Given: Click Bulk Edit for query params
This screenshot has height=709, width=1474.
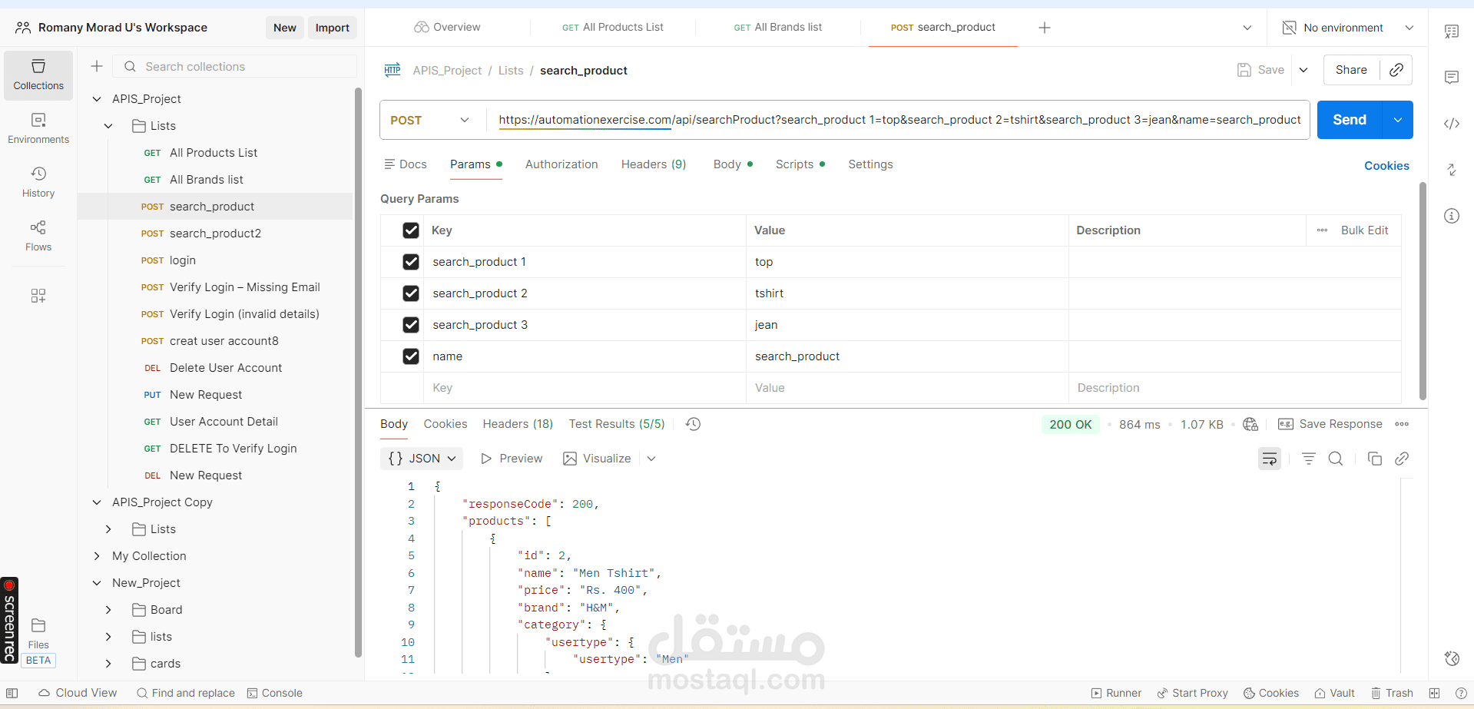Looking at the screenshot, I should [1364, 230].
